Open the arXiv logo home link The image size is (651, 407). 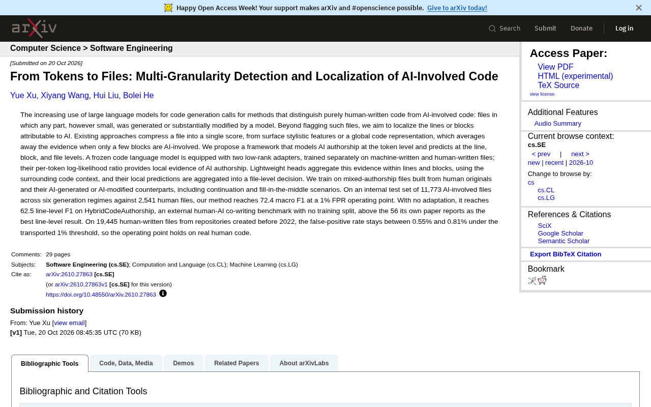pos(34,28)
